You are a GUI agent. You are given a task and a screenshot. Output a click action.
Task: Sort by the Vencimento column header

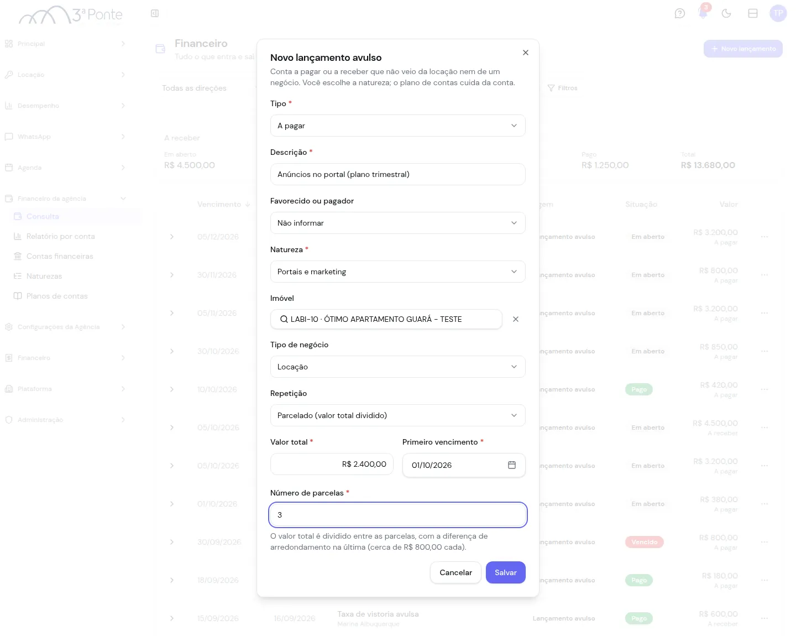click(224, 204)
